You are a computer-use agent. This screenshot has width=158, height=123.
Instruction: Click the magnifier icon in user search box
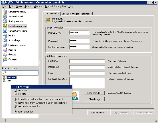pos(4,72)
